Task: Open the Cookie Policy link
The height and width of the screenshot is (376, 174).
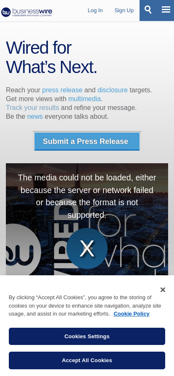Action: click(132, 313)
